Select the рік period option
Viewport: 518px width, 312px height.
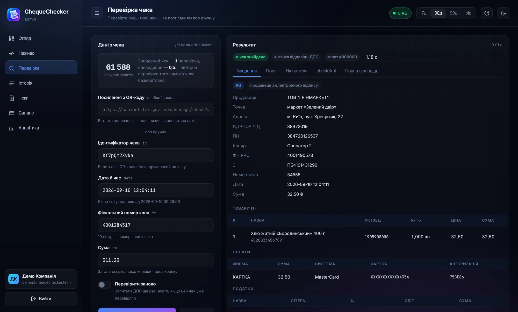pos(468,13)
